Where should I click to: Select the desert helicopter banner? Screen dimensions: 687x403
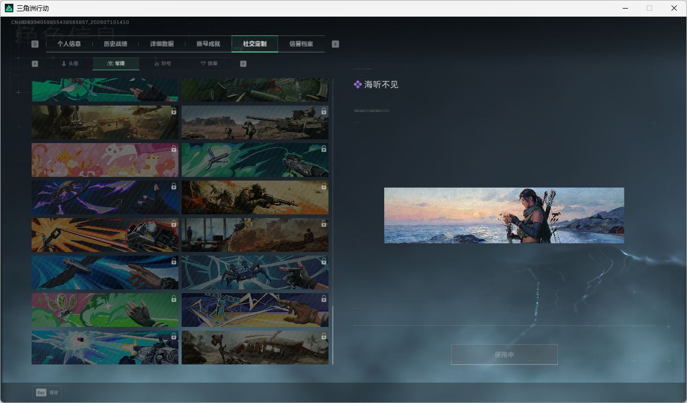click(105, 122)
